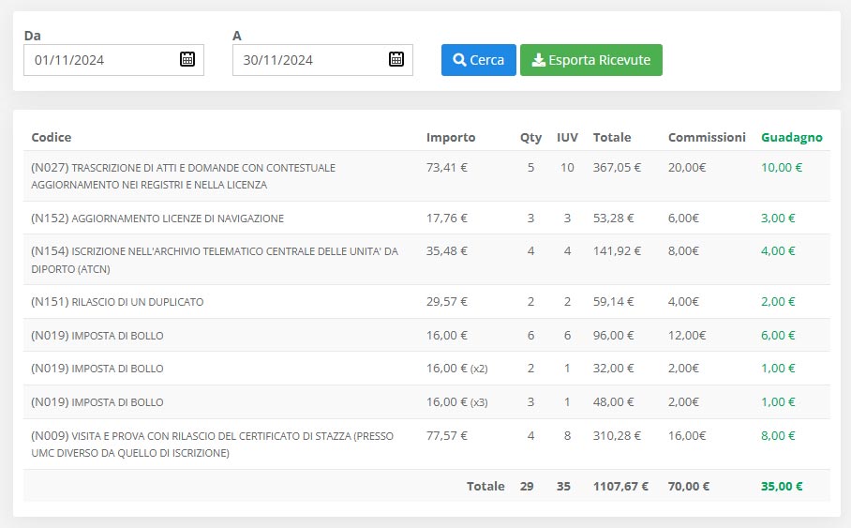This screenshot has width=851, height=528.
Task: Click the green Guadagno column header
Action: click(x=791, y=137)
